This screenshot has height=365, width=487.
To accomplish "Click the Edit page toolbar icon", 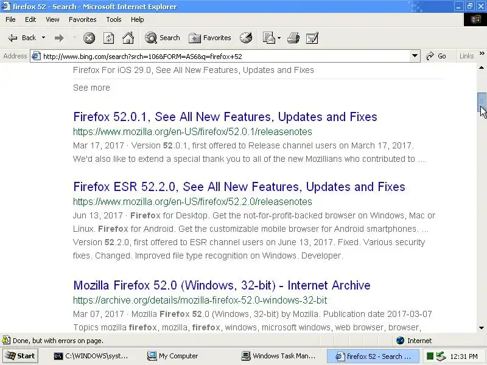I will (x=312, y=38).
